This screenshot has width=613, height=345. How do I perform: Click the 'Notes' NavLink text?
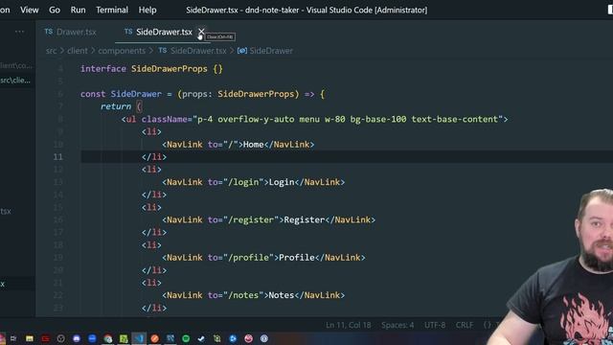(281, 295)
